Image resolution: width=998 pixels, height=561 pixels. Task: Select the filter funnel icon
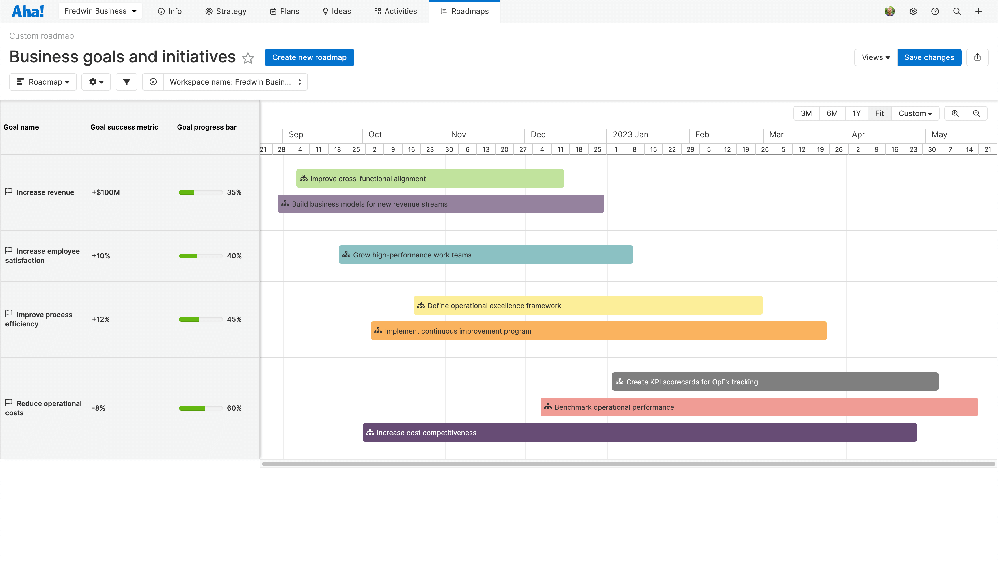[126, 82]
